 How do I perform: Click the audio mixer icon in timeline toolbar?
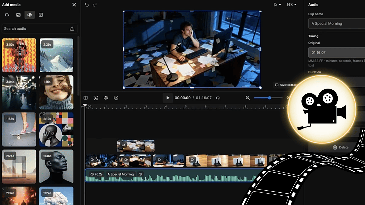coord(106,98)
